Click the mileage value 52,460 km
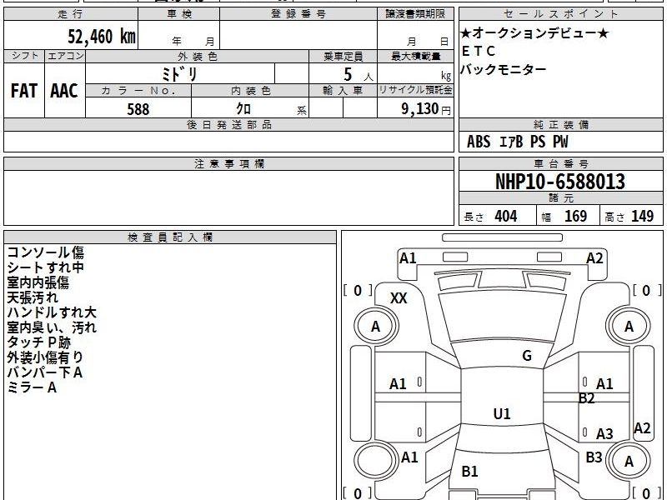667x500 pixels. point(102,36)
